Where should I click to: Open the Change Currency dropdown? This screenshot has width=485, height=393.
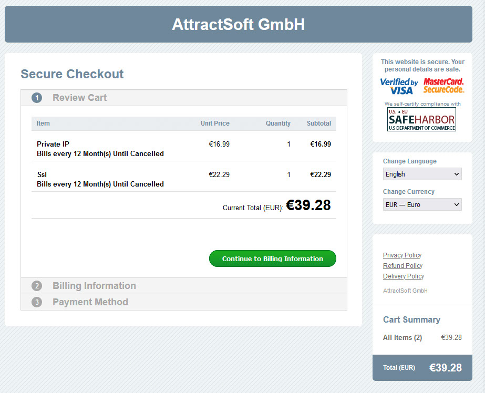(422, 204)
